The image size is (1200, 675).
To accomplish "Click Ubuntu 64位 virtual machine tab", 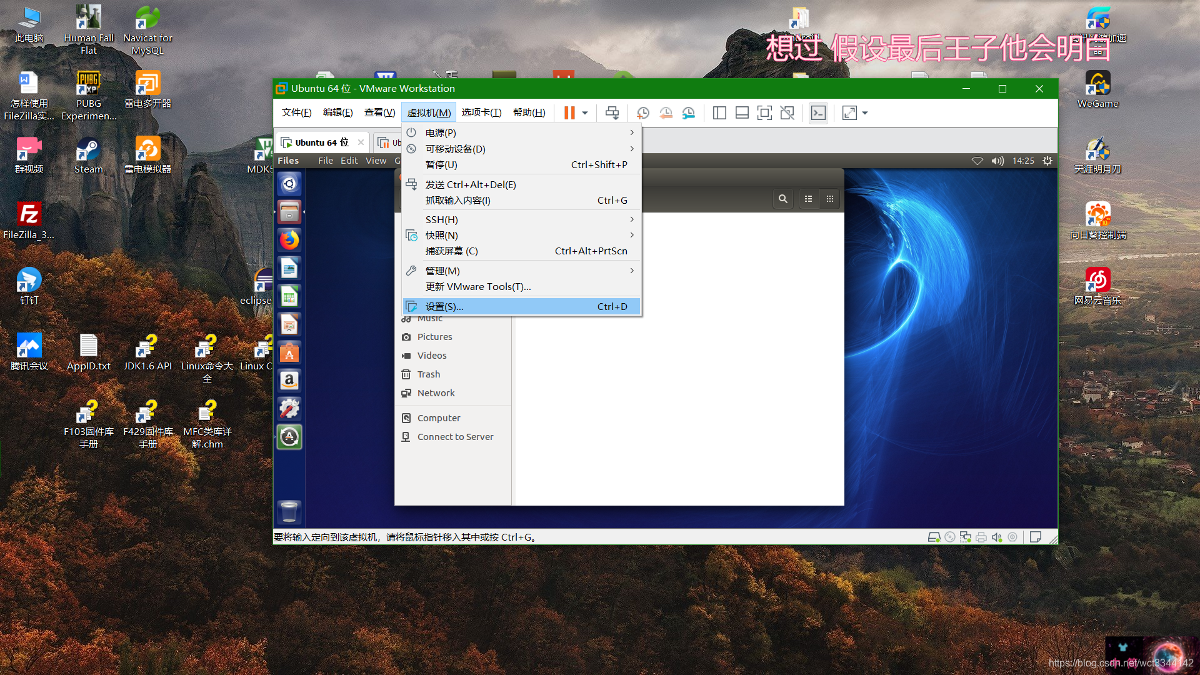I will click(x=321, y=142).
